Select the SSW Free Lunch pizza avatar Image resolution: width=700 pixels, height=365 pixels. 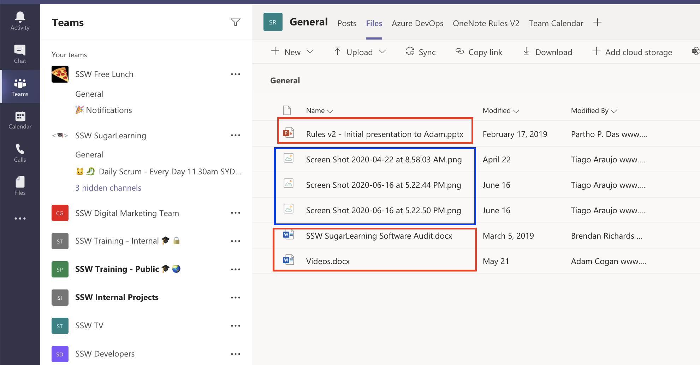pyautogui.click(x=60, y=74)
